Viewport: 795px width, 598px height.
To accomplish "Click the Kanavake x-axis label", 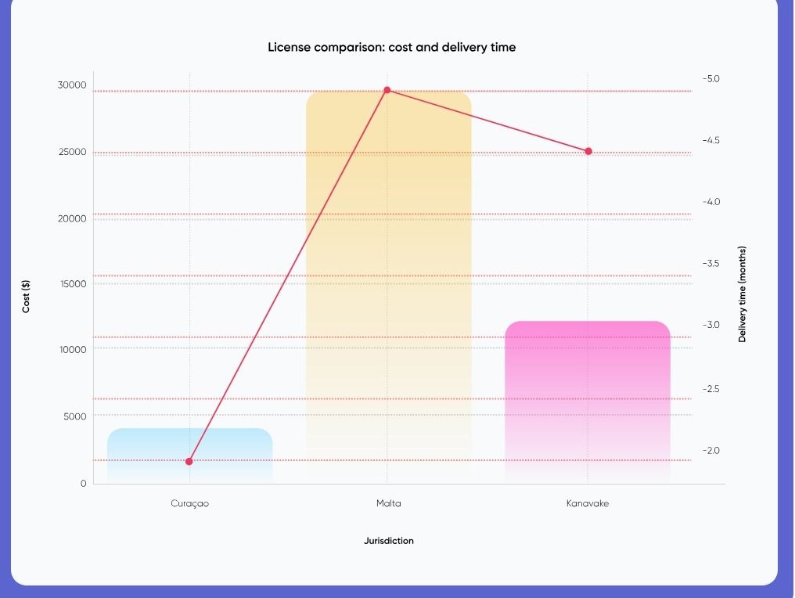I will pos(587,503).
